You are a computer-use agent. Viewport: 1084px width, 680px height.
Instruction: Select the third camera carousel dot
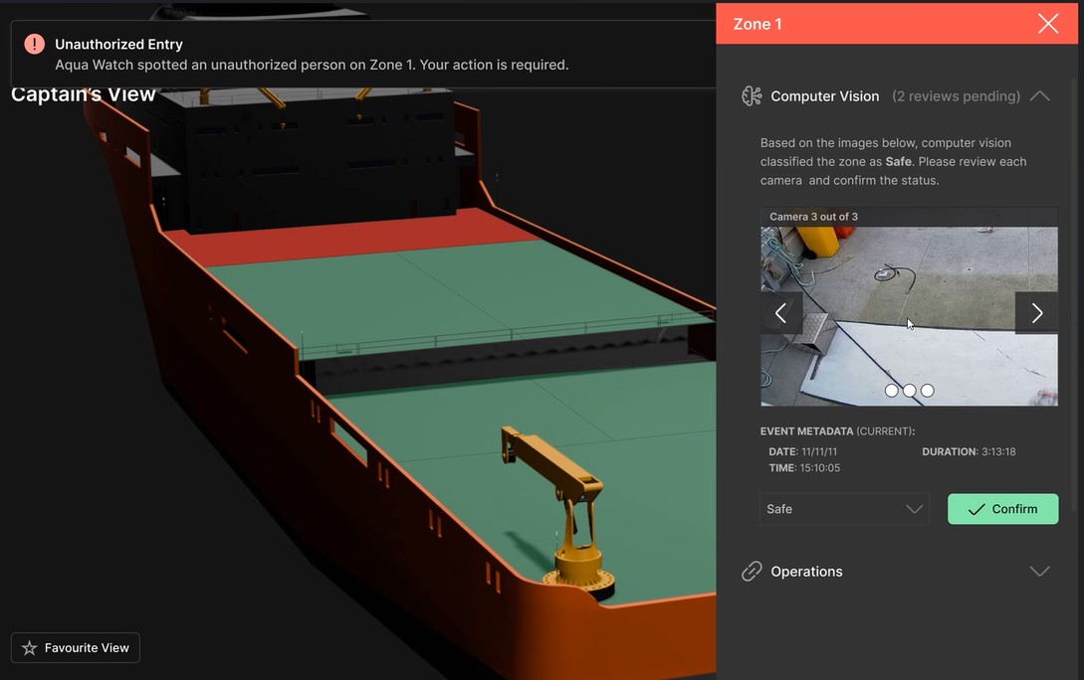coord(928,391)
